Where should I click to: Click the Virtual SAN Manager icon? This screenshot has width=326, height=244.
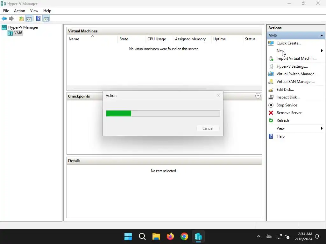click(x=271, y=82)
